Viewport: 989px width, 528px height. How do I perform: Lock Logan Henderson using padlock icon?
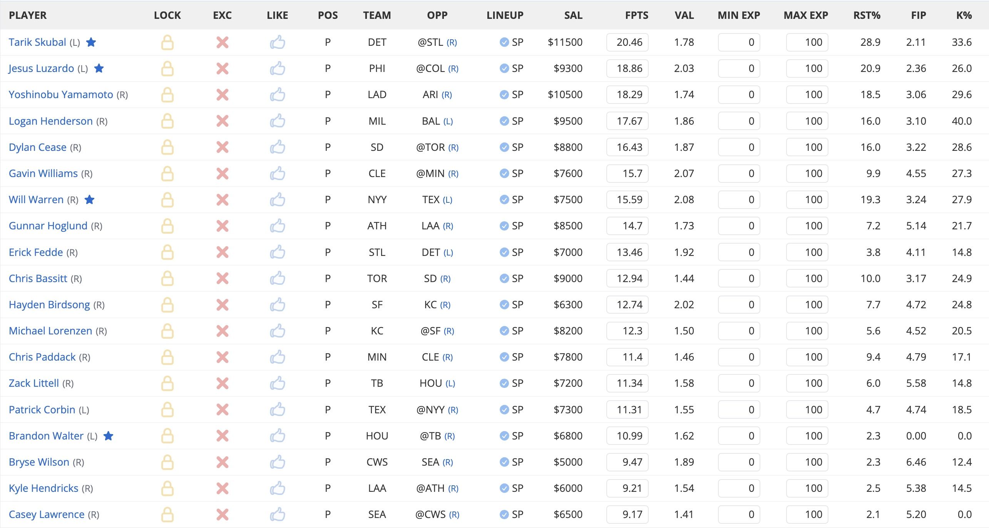[167, 121]
